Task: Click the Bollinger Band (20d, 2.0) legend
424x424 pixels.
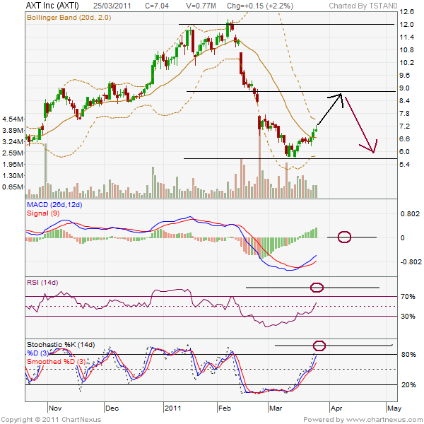Action: point(69,18)
